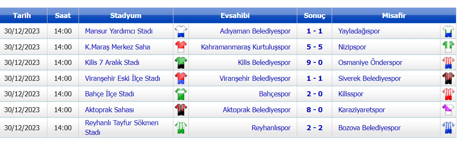461x157 pixels.
Task: Click the Sonuç column header
Action: [314, 15]
